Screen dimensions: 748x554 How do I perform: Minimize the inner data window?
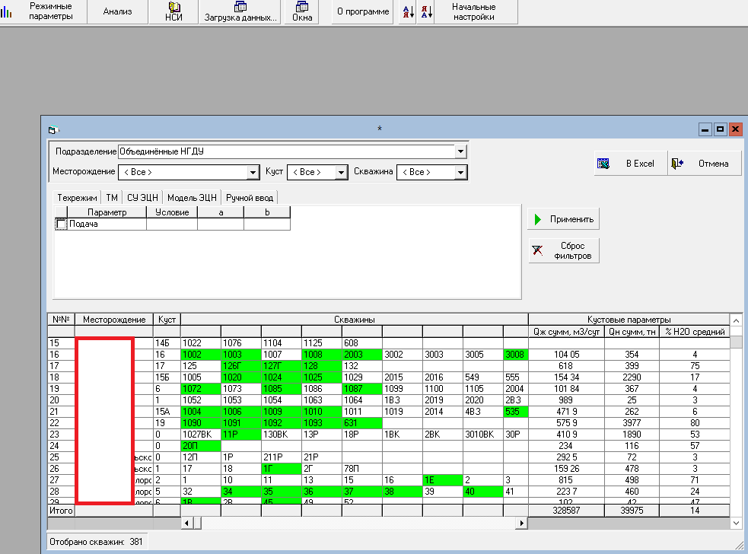point(705,129)
